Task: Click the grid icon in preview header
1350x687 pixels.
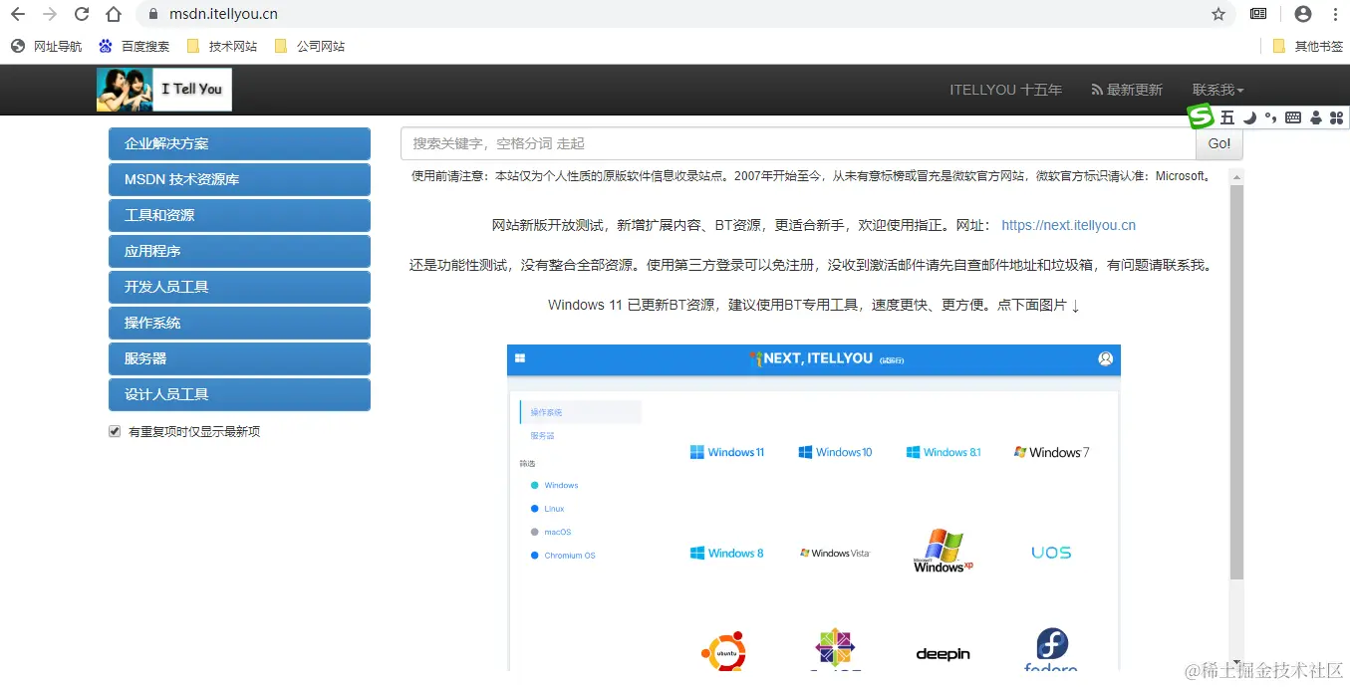Action: [519, 358]
